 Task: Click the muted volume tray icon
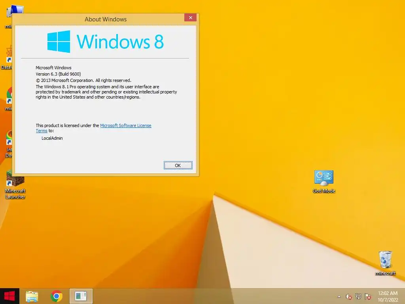point(349,296)
